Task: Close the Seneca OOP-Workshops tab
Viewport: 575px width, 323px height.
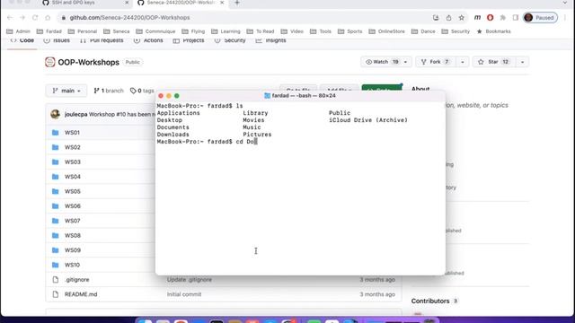Action: [222, 3]
